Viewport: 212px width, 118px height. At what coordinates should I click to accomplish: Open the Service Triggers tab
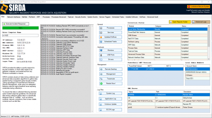point(105,17)
